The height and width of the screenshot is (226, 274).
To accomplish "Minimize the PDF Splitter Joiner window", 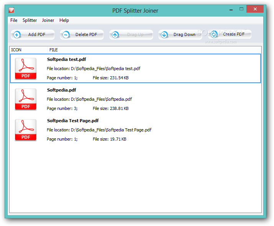I will click(x=231, y=9).
